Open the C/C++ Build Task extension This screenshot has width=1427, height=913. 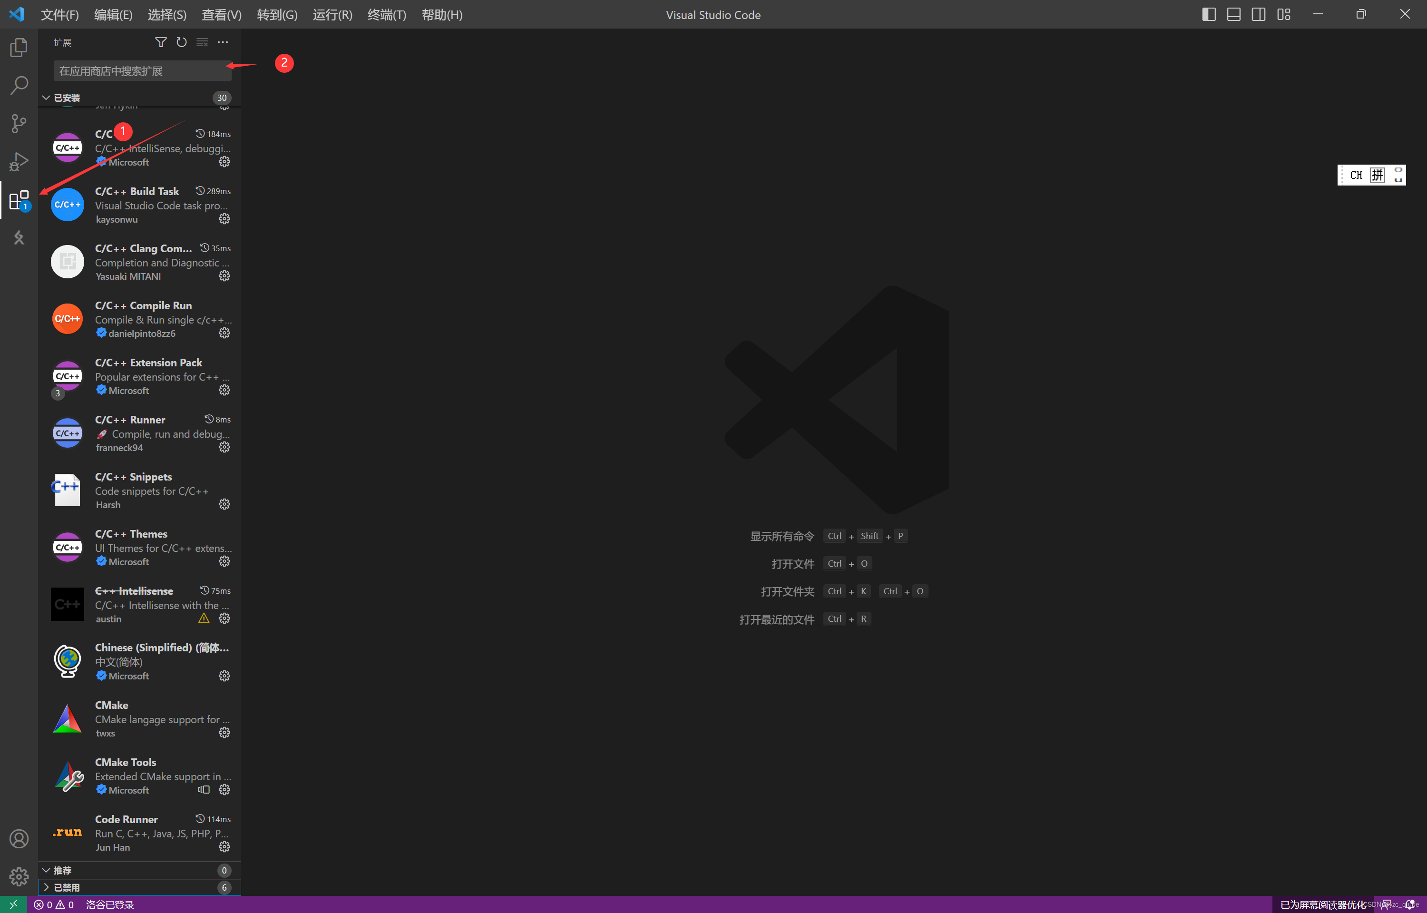140,205
